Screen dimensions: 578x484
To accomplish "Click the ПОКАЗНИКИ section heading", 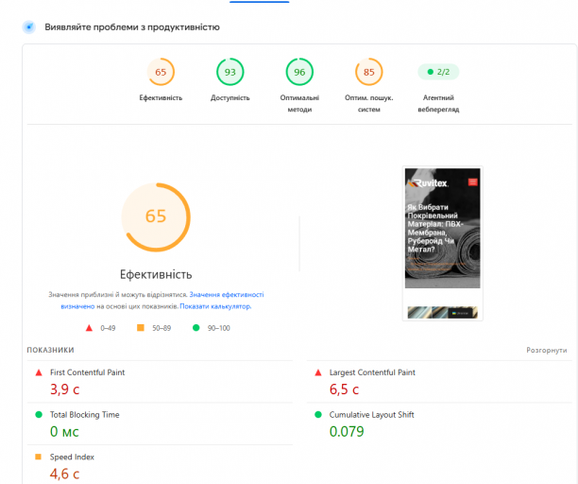I will click(50, 350).
